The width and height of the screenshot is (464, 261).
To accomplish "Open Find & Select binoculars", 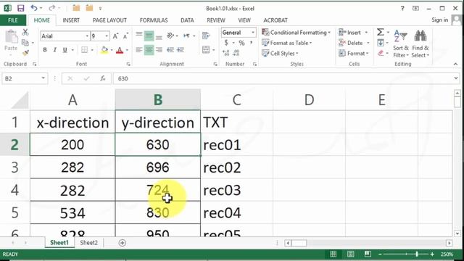I will [420, 43].
